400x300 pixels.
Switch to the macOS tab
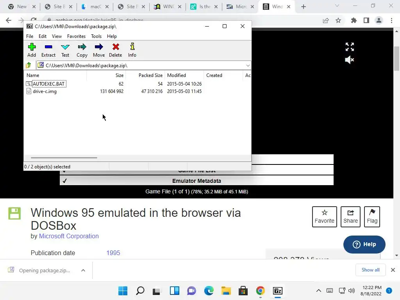[x=96, y=7]
